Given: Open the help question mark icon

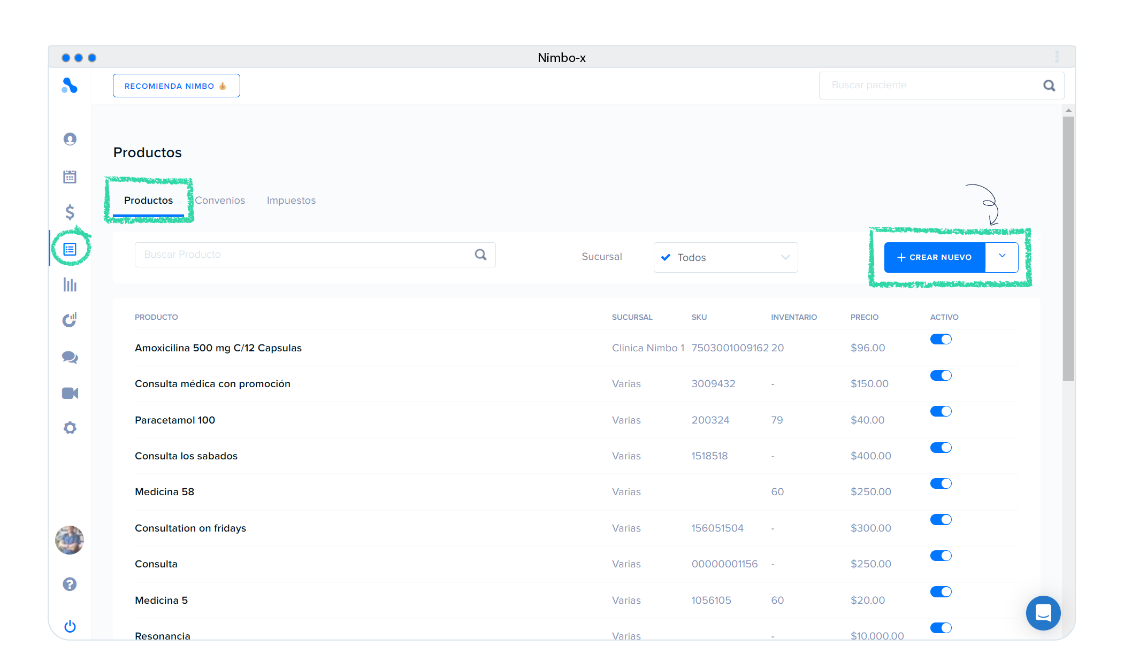Looking at the screenshot, I should point(70,584).
